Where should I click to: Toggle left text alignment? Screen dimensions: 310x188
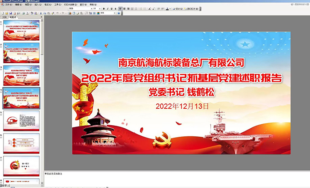(122, 8)
